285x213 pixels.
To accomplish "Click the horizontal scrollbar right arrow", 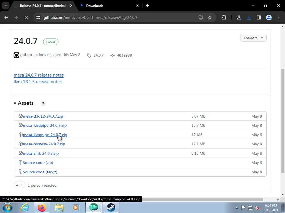I will [x=278, y=199].
